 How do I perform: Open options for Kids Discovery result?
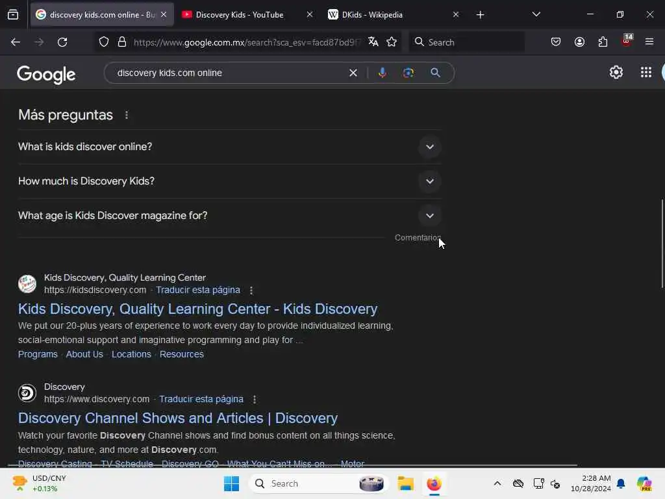coord(251,290)
